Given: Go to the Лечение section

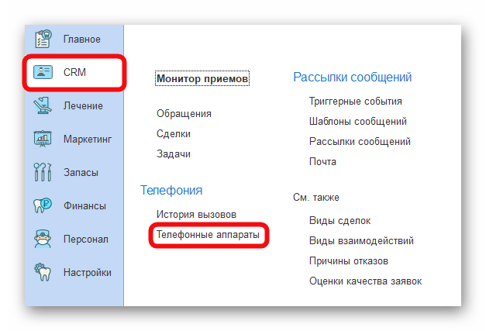Looking at the screenshot, I should click(83, 106).
